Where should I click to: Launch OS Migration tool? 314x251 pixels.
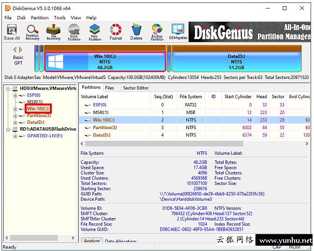(178, 32)
